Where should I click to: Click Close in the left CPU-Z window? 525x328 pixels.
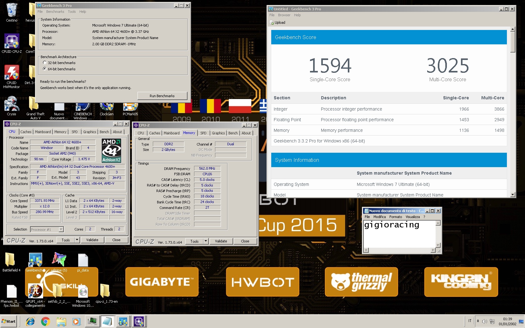click(116, 240)
